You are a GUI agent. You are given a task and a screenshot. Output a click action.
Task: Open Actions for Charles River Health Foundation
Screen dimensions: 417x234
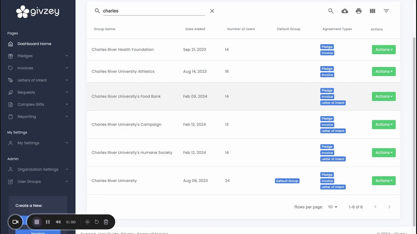(383, 50)
